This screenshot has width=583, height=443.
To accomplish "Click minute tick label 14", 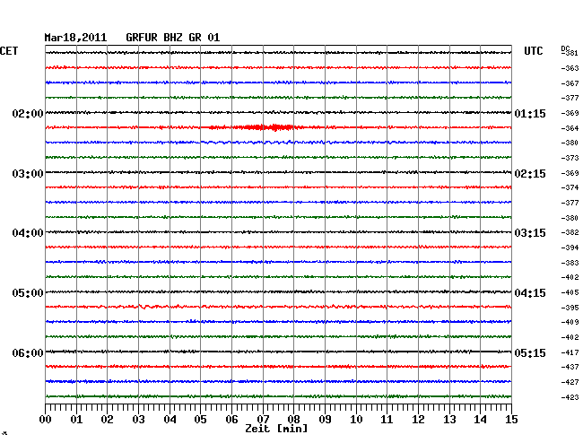I will coord(480,420).
